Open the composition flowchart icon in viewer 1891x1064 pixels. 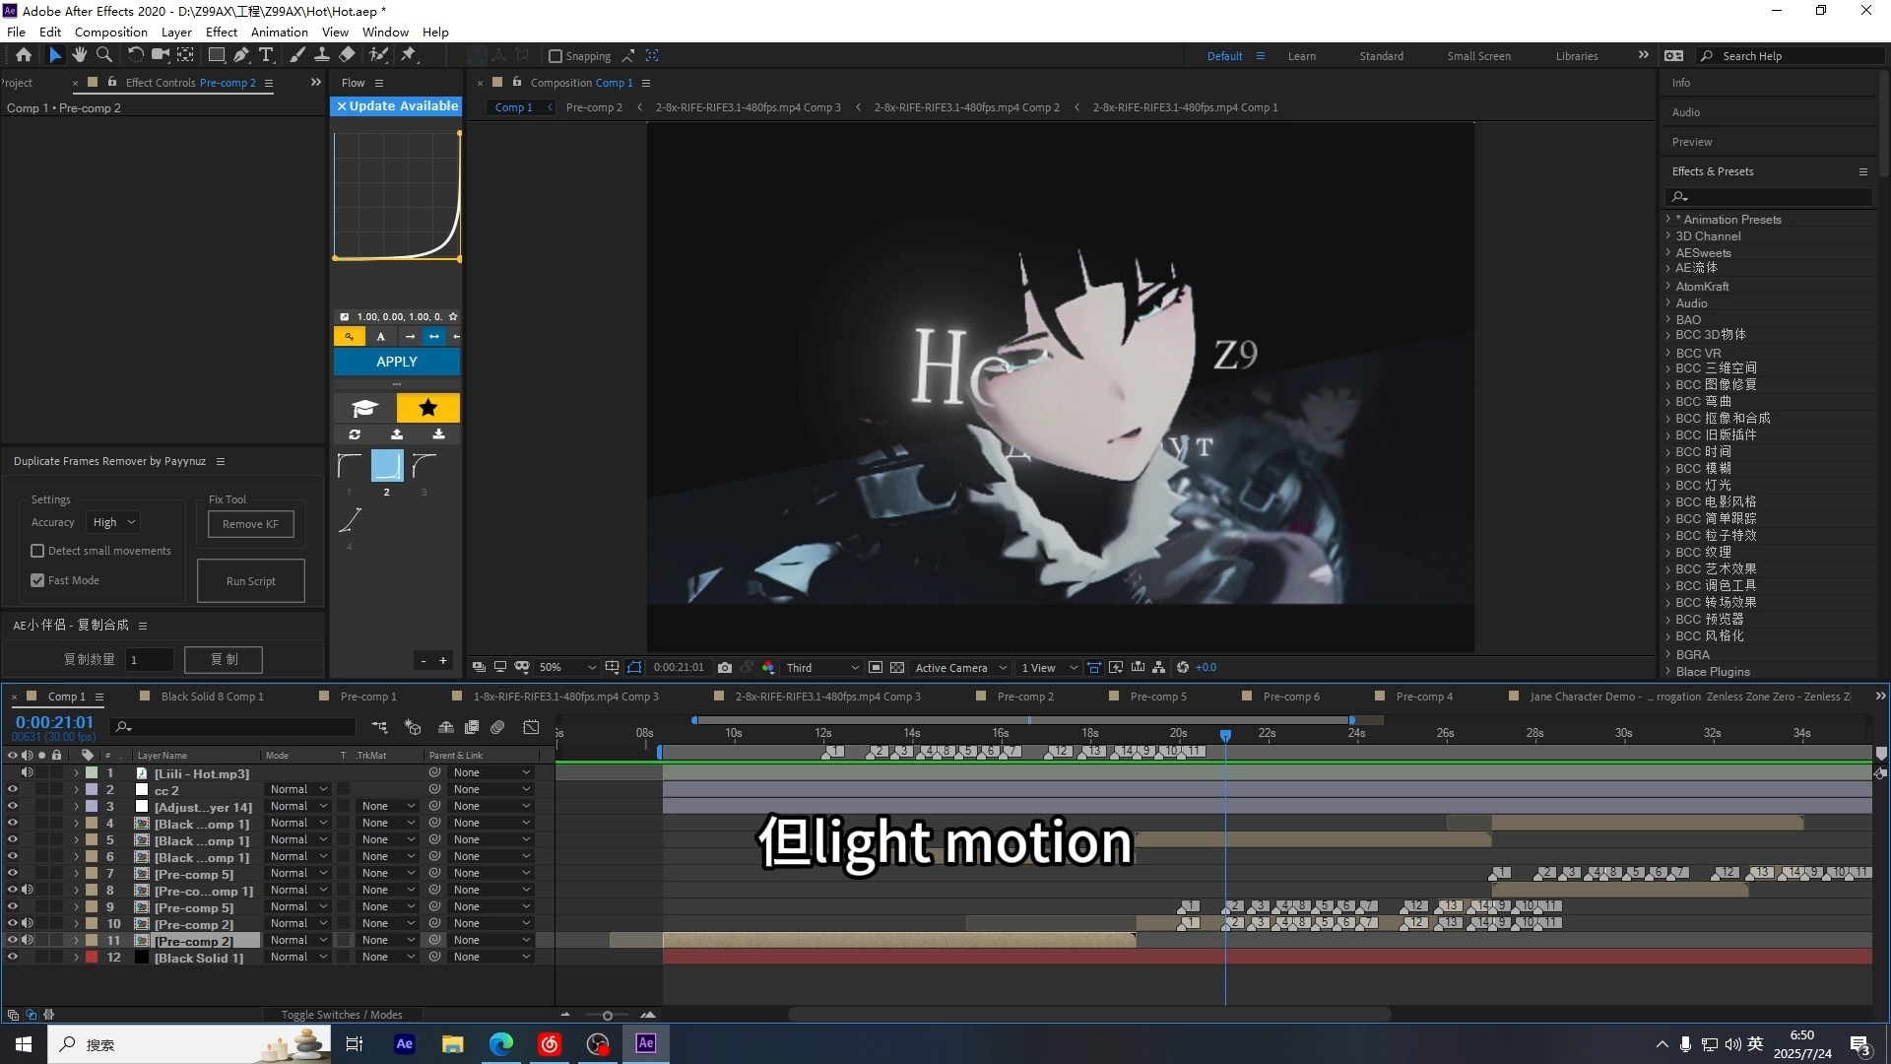1159,668
